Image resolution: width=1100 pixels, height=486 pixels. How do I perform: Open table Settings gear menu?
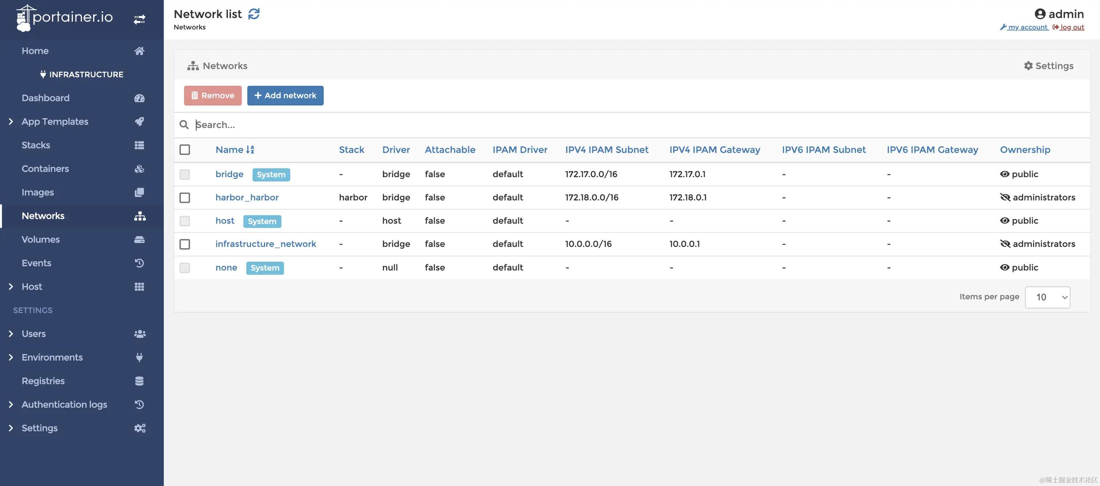coord(1048,66)
